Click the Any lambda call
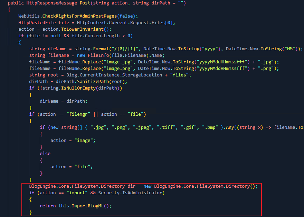This screenshot has width=304, height=217. click(x=230, y=127)
